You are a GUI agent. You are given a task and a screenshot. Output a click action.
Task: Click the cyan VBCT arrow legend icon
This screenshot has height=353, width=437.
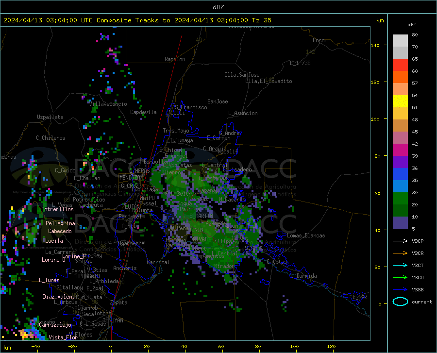(400, 265)
